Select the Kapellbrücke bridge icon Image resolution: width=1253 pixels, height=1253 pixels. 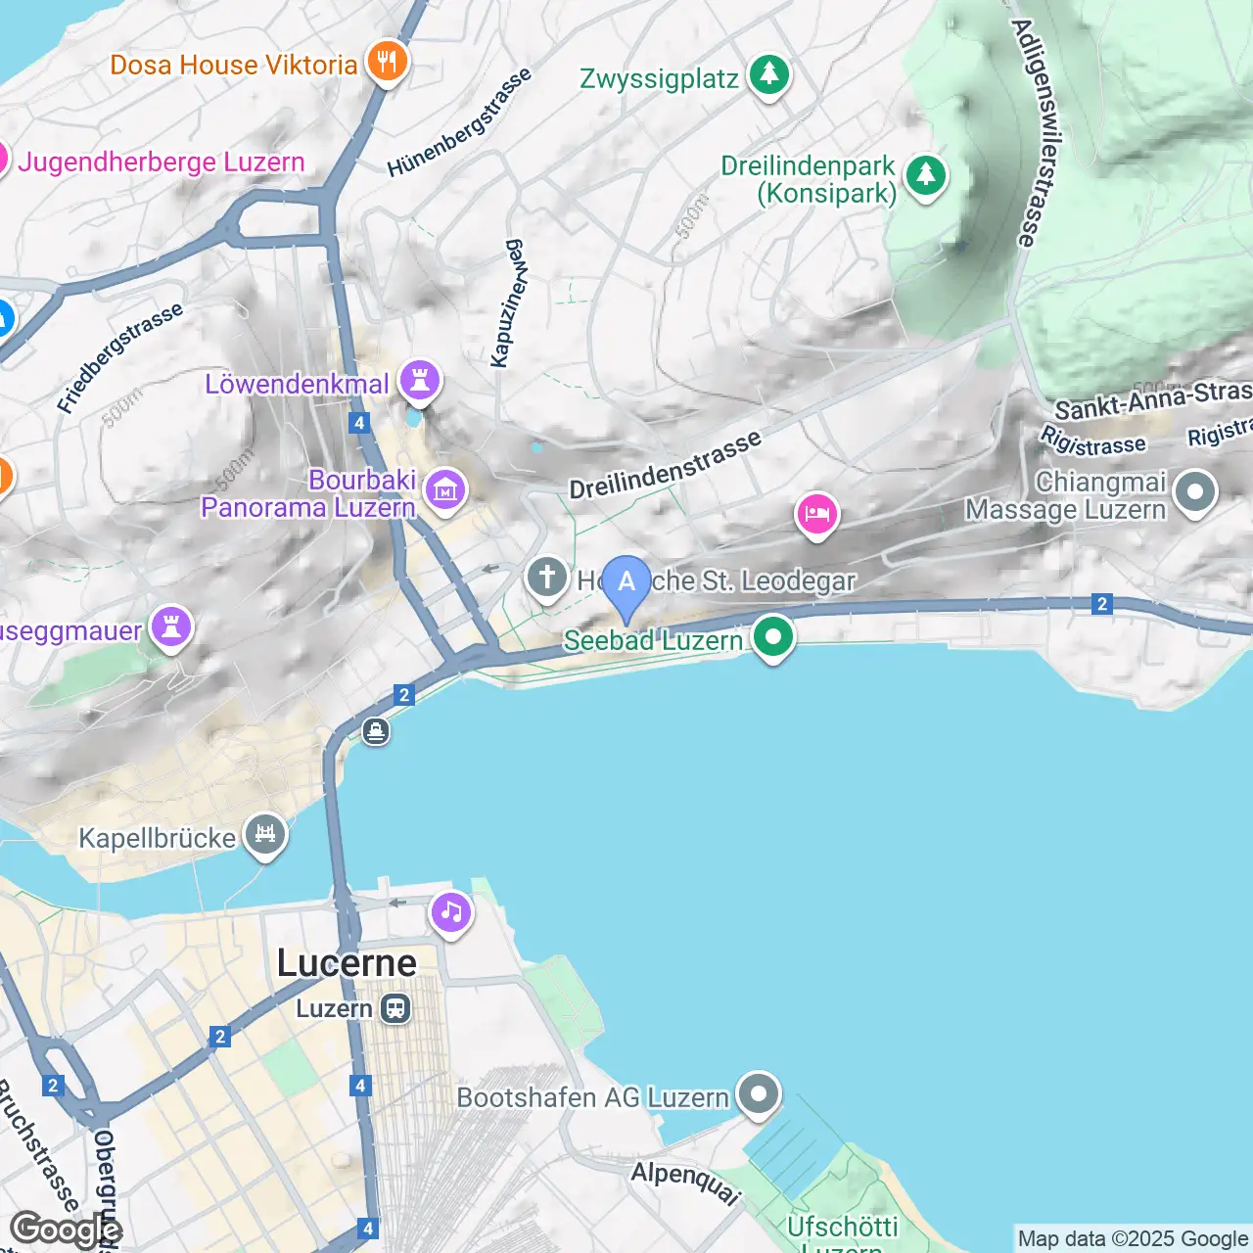click(x=265, y=835)
